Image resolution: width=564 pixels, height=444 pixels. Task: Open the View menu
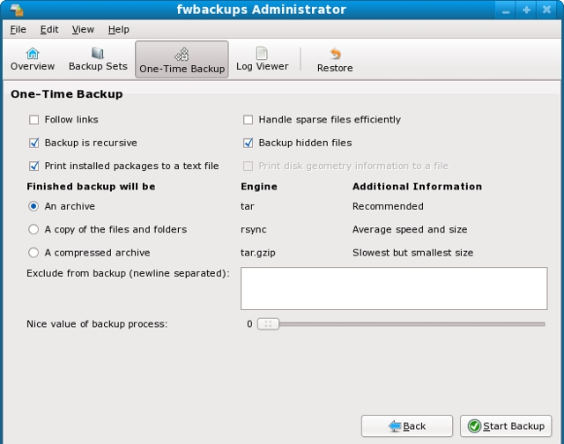pyautogui.click(x=83, y=29)
